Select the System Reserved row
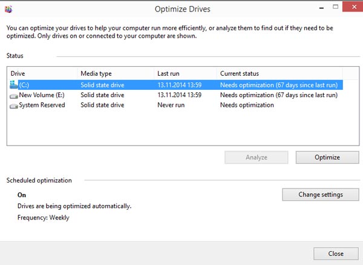This screenshot has width=363, height=265. coord(176,105)
